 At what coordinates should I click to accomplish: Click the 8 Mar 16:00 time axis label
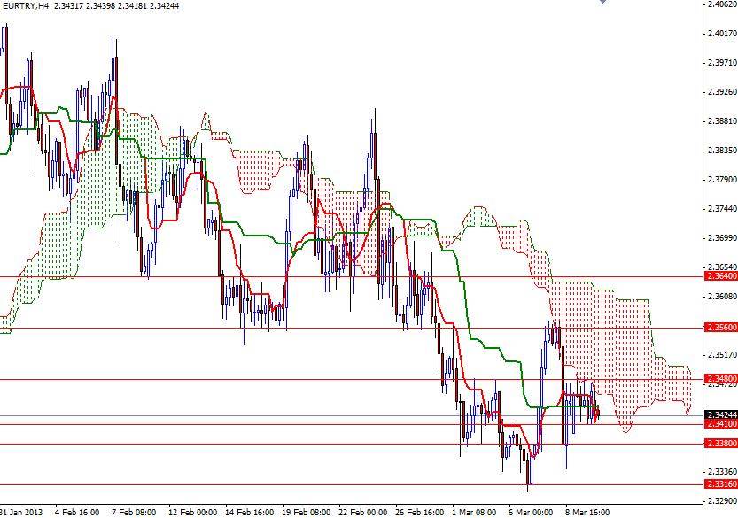[x=588, y=512]
